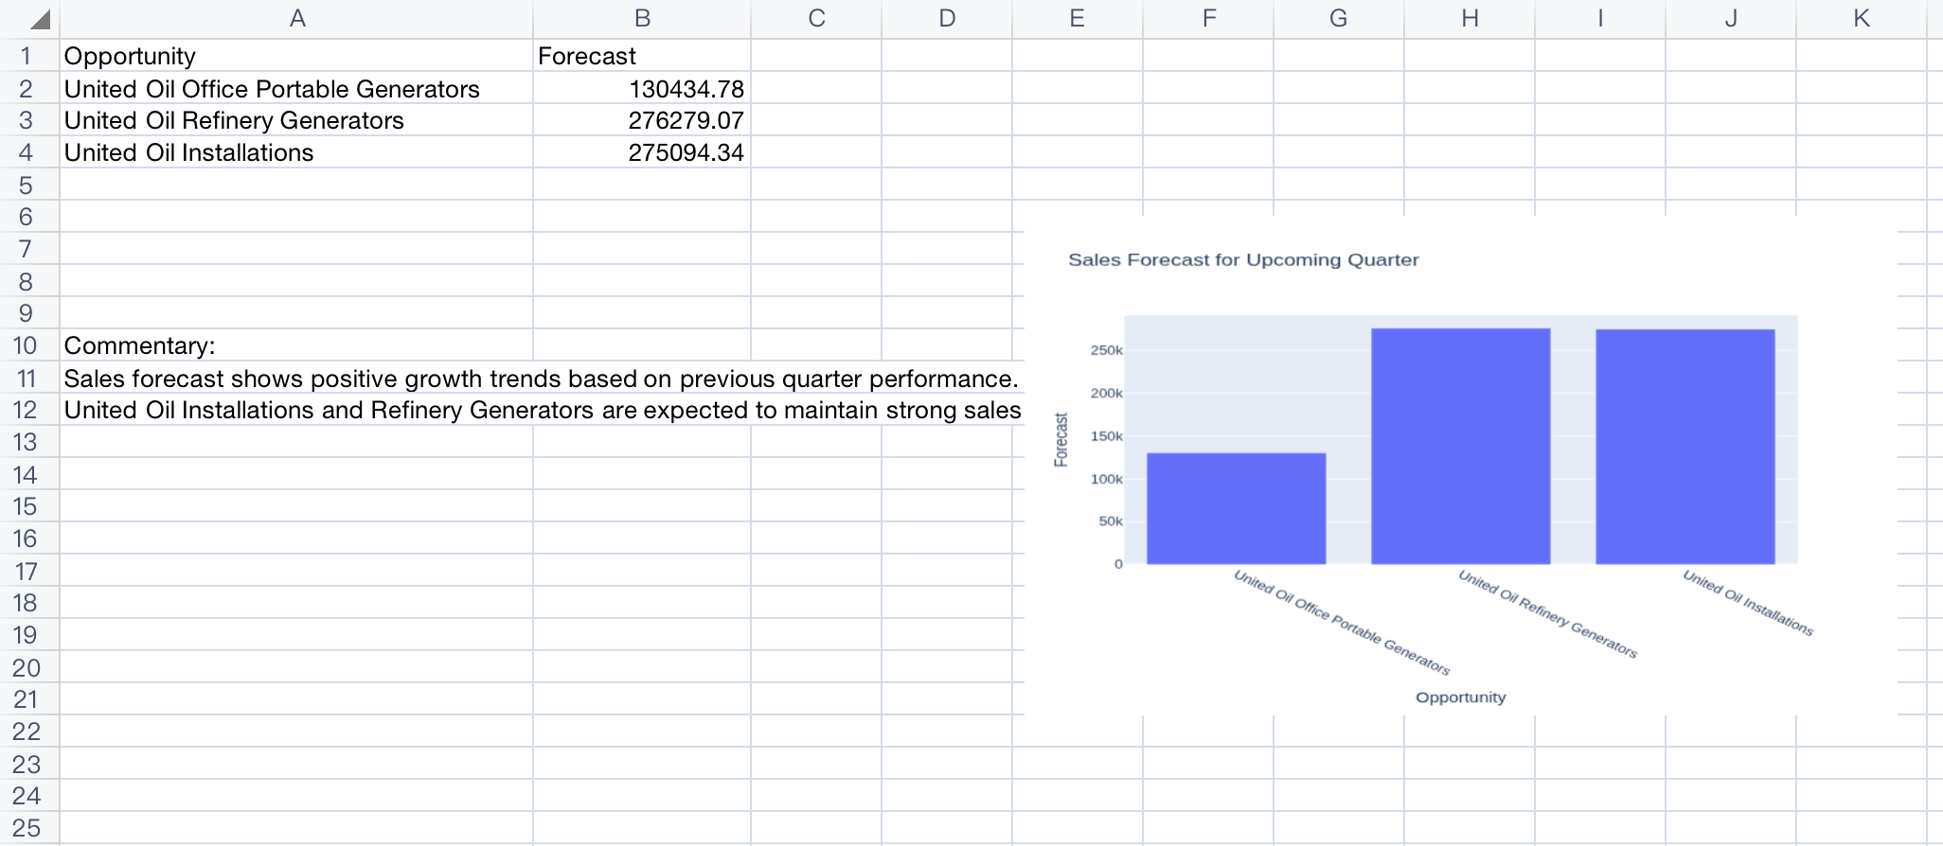Viewport: 1943px width, 846px height.
Task: Select column E header
Action: 1078,19
